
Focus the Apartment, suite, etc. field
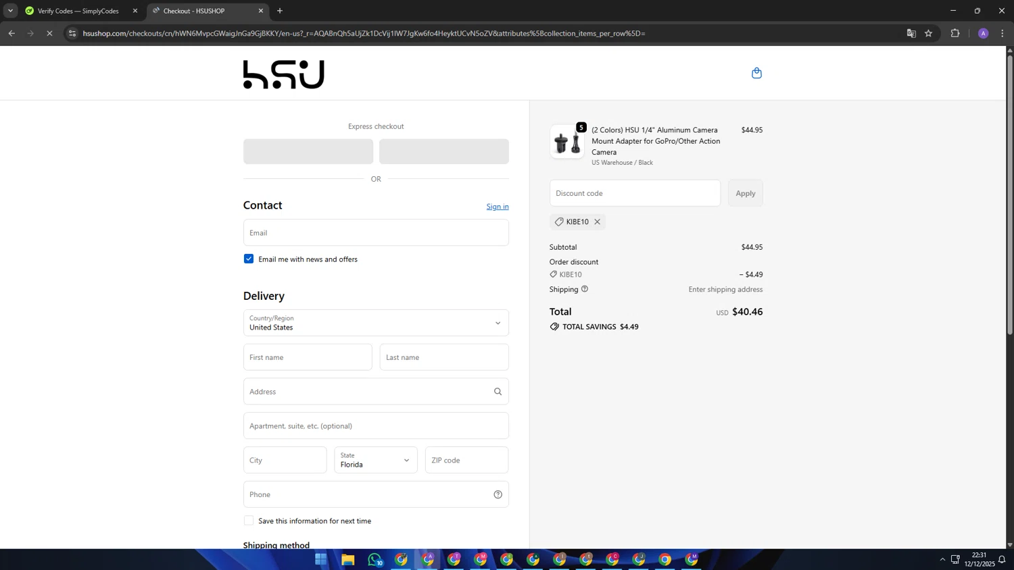[x=376, y=426]
